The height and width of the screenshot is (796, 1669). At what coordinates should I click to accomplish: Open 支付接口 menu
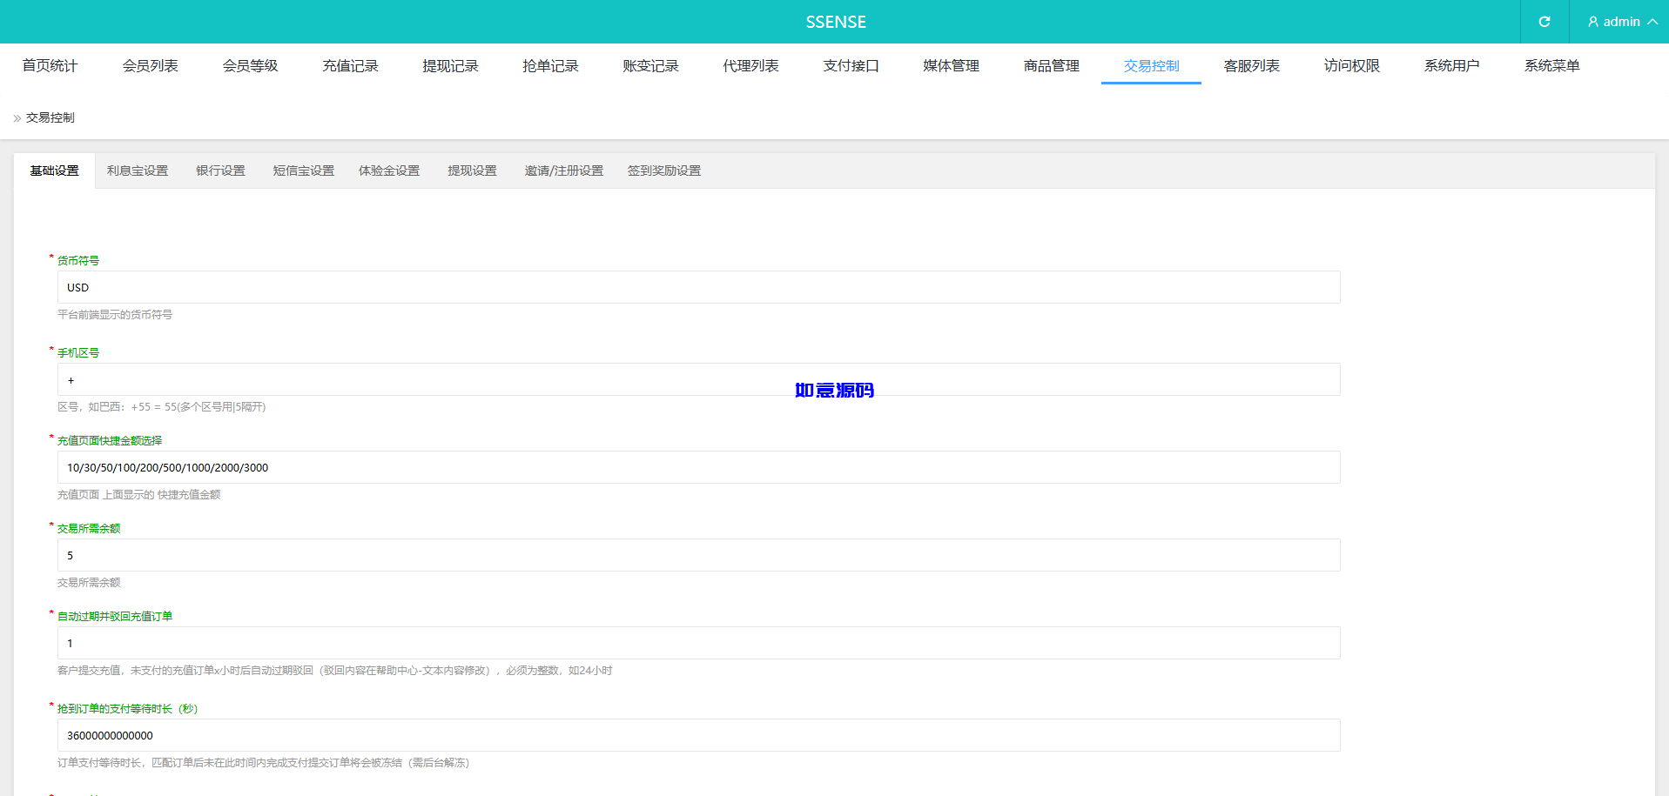[851, 66]
